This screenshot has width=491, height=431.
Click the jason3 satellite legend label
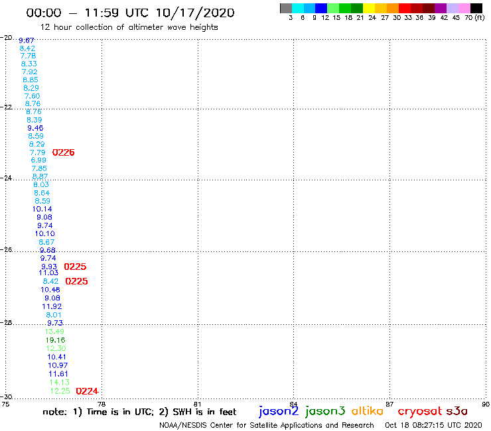(325, 411)
